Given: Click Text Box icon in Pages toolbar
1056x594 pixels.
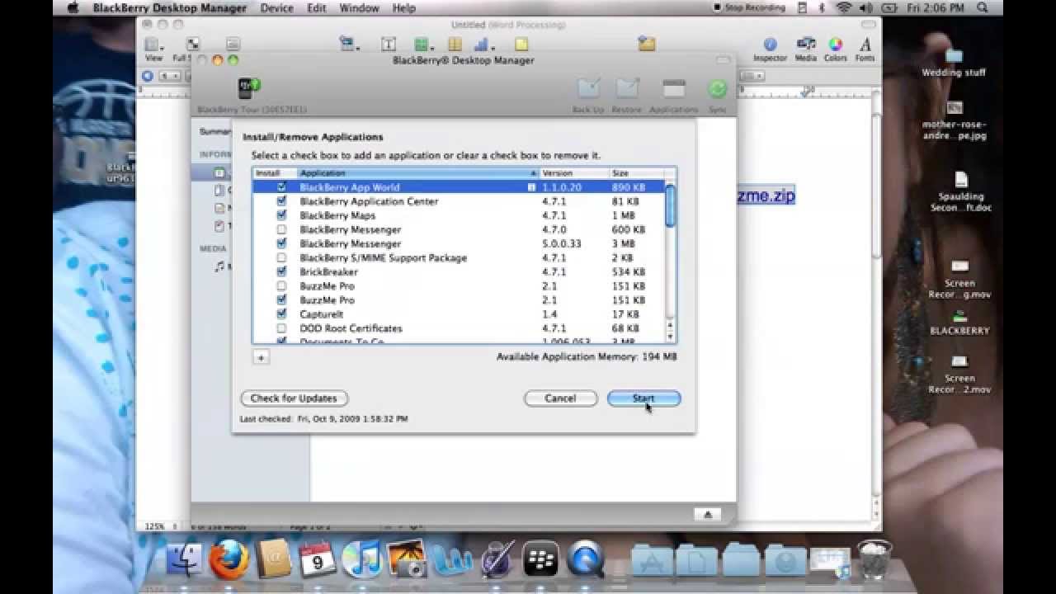Looking at the screenshot, I should [x=388, y=45].
